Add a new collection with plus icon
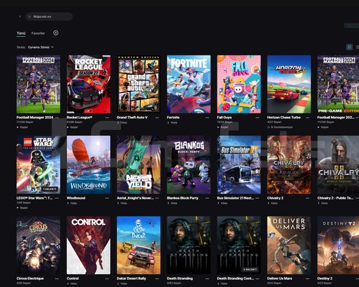 (55, 33)
